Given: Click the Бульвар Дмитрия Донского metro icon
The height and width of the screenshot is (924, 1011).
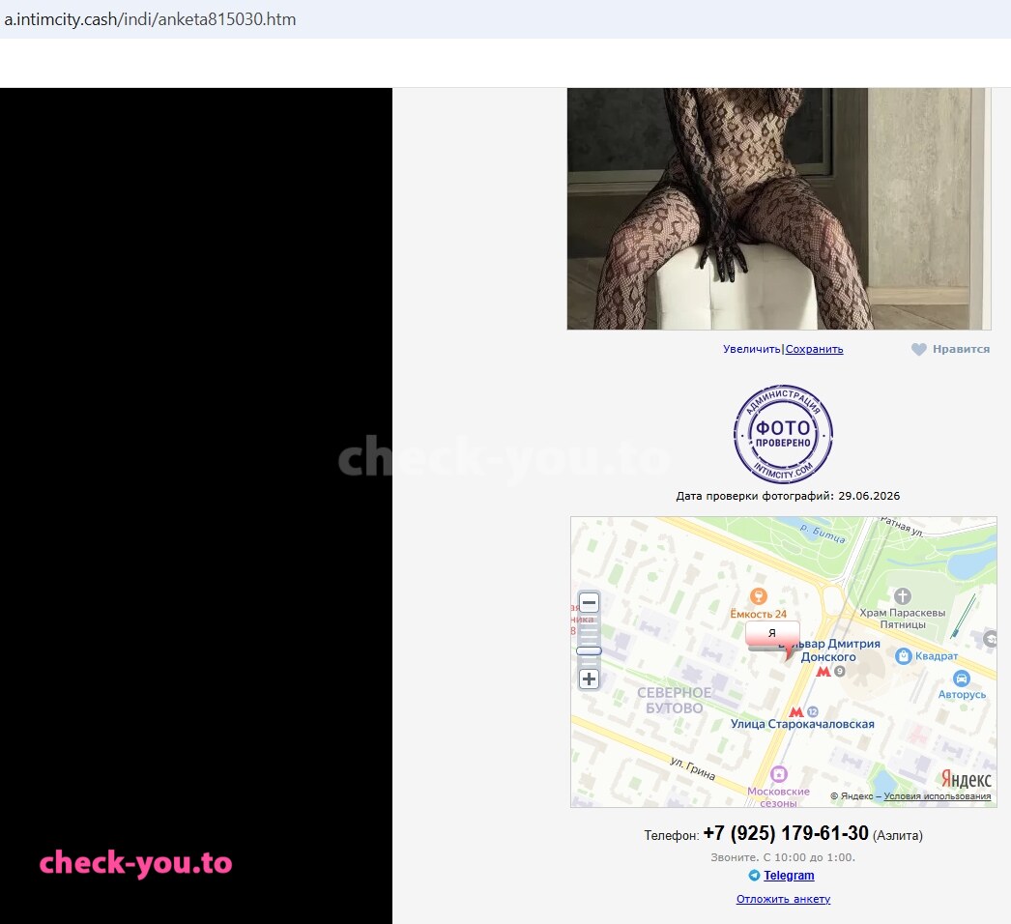Looking at the screenshot, I should point(823,671).
